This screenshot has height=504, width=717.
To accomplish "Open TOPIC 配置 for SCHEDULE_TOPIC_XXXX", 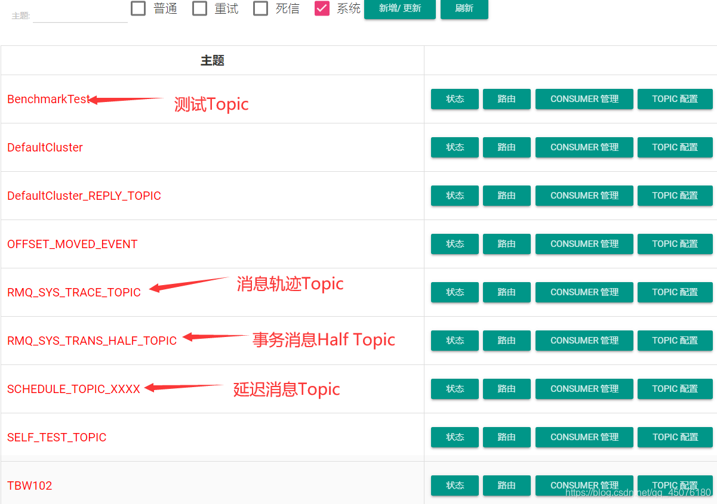I will (x=675, y=389).
